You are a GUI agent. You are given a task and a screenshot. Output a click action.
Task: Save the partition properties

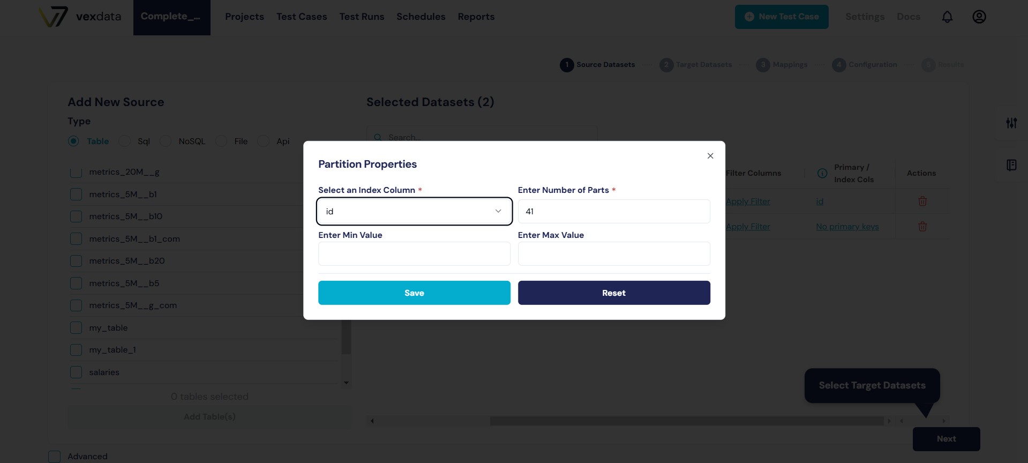414,293
